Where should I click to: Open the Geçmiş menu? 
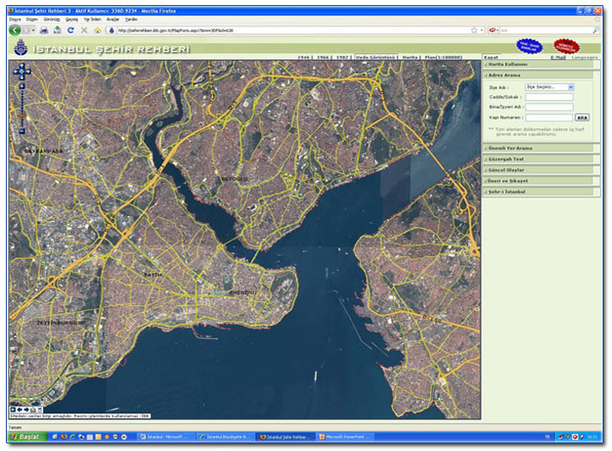coord(71,19)
